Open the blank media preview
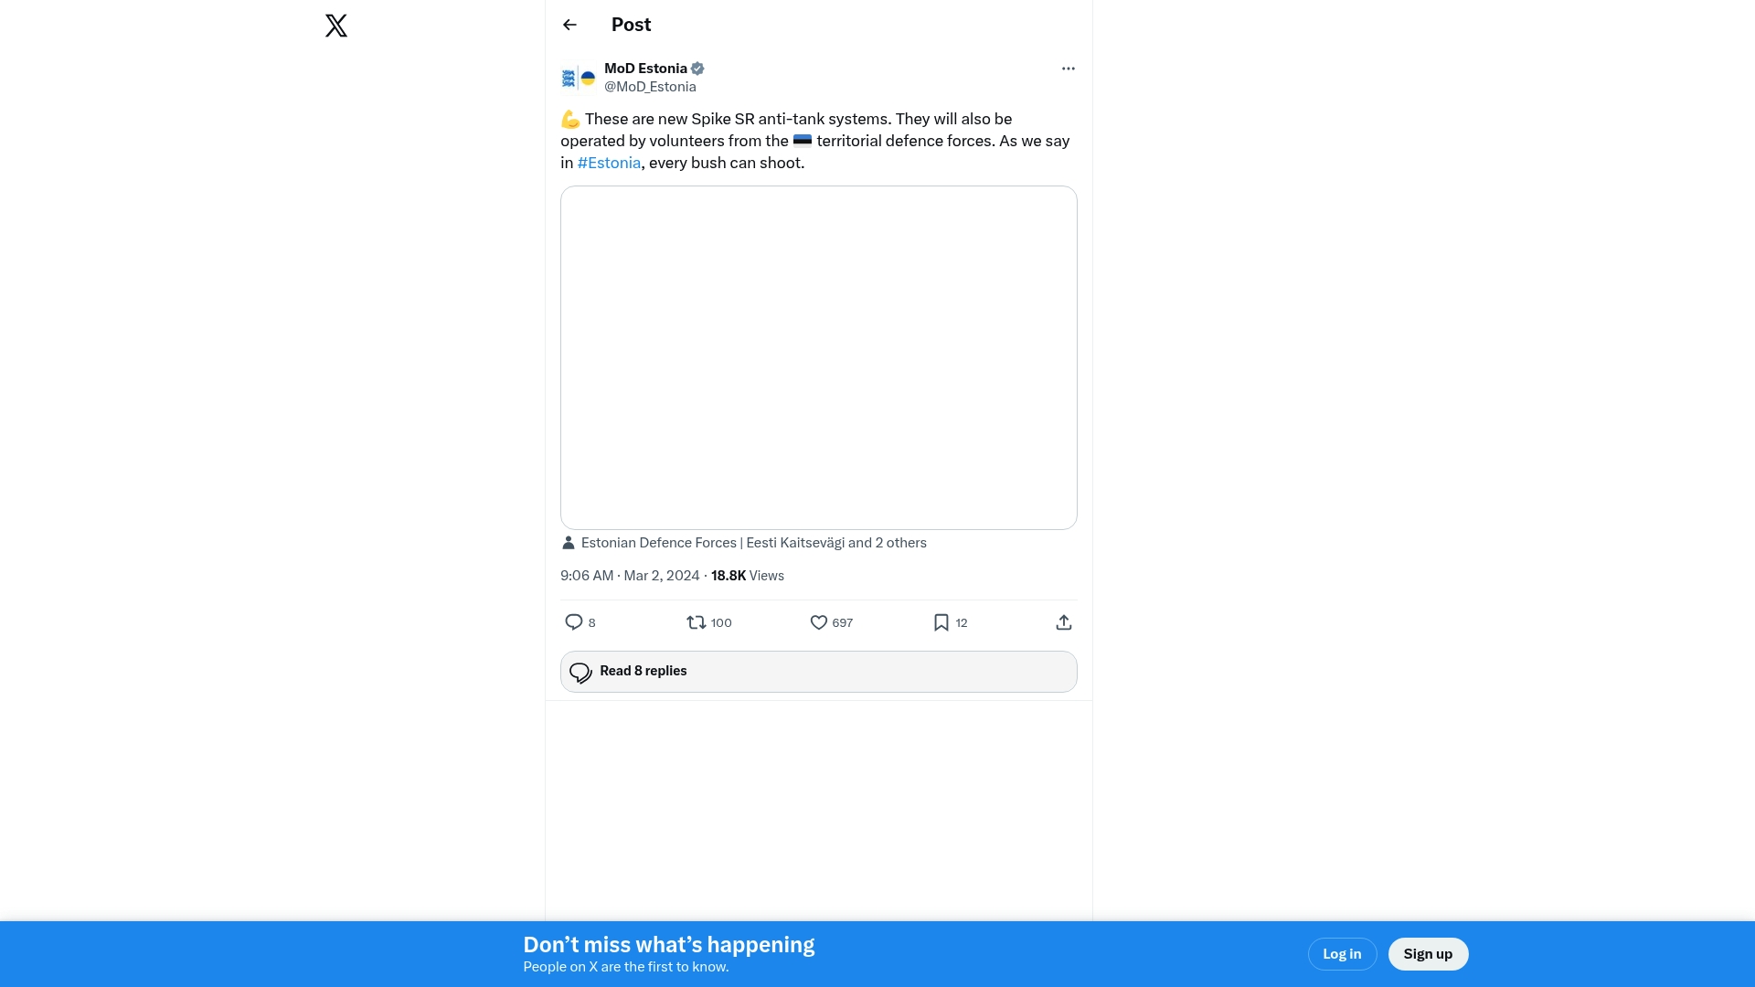 818,357
